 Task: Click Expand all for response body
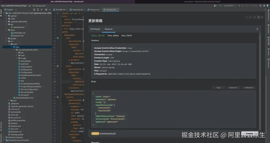[x=233, y=88]
